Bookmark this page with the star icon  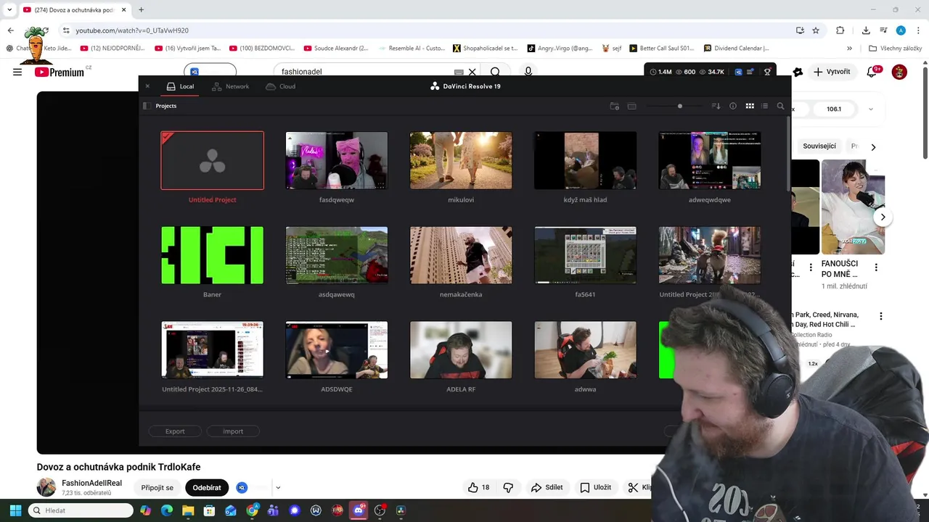click(816, 30)
